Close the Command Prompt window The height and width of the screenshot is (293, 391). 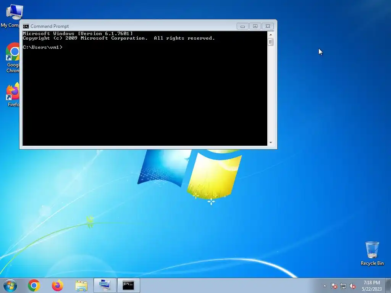tap(268, 26)
